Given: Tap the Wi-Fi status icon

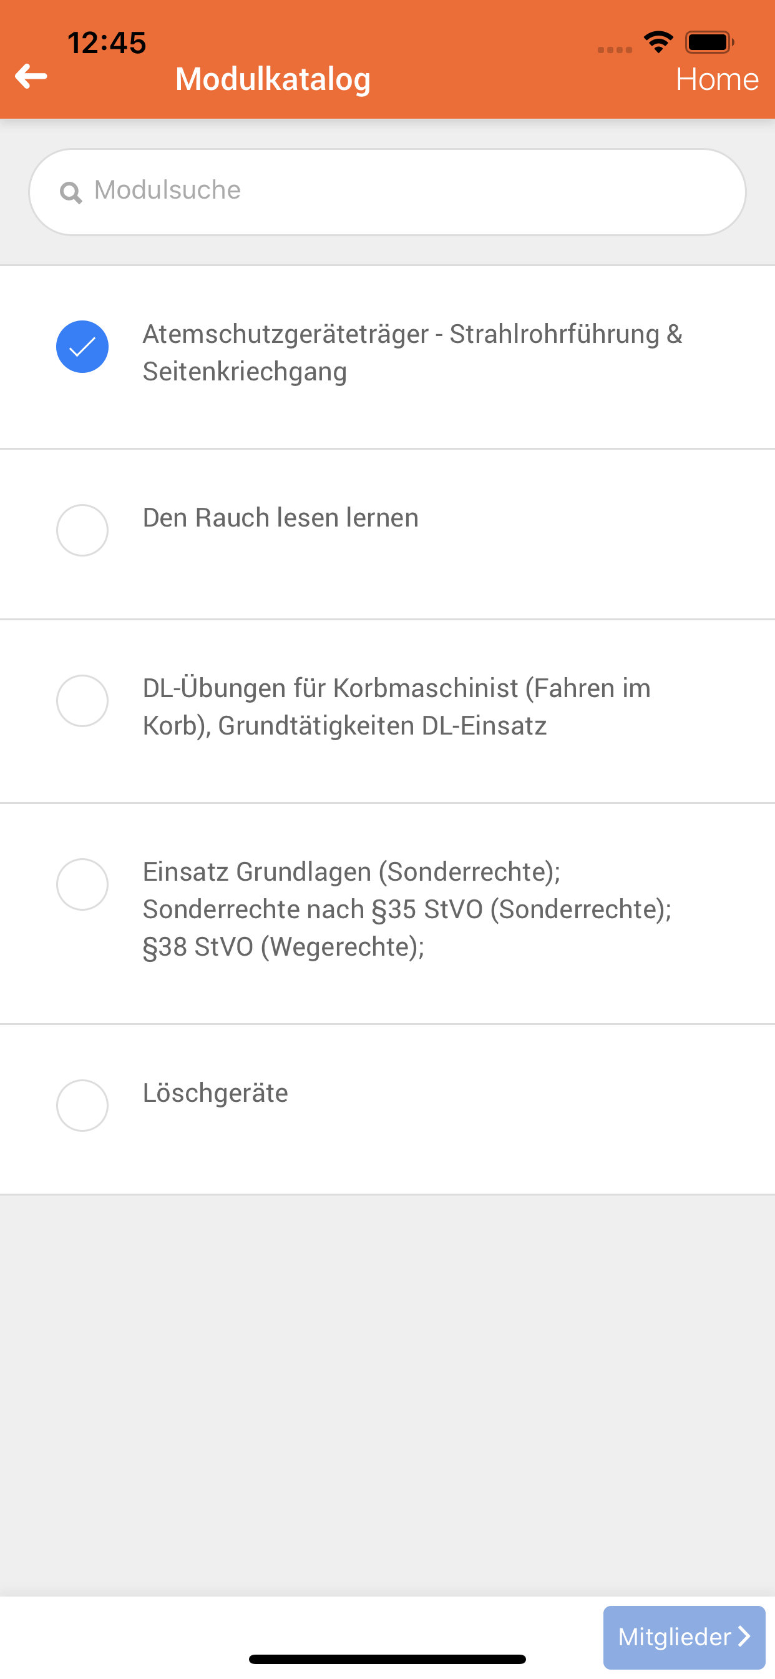Looking at the screenshot, I should 658,42.
